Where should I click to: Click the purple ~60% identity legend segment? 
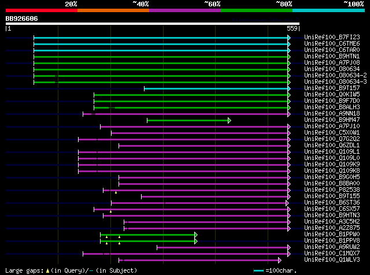pyautogui.click(x=185, y=10)
